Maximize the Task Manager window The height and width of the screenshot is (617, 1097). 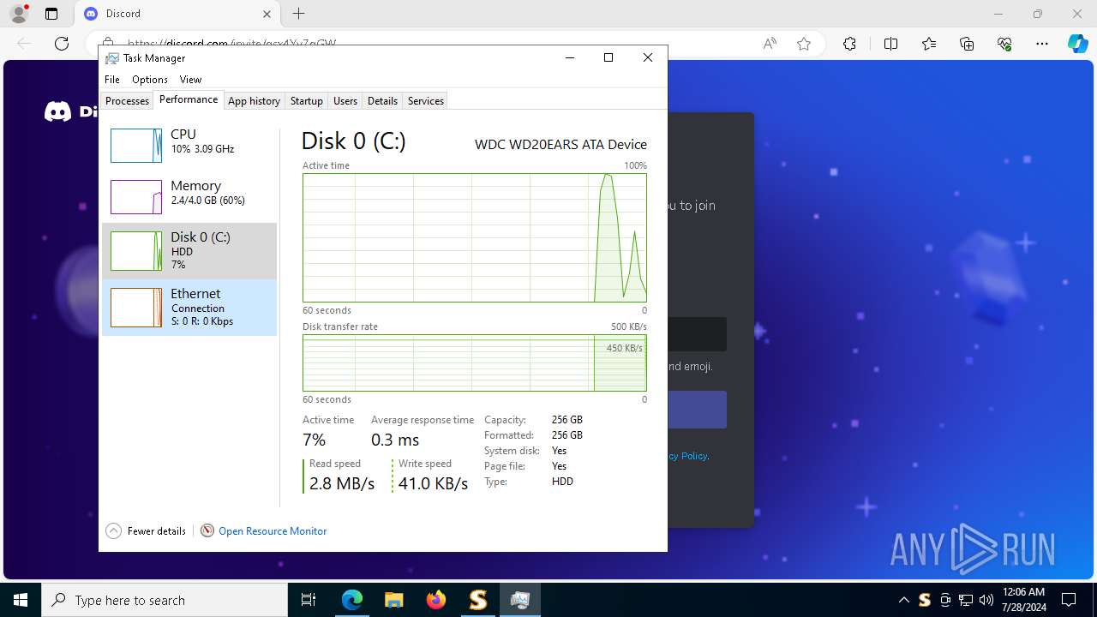[x=608, y=57]
